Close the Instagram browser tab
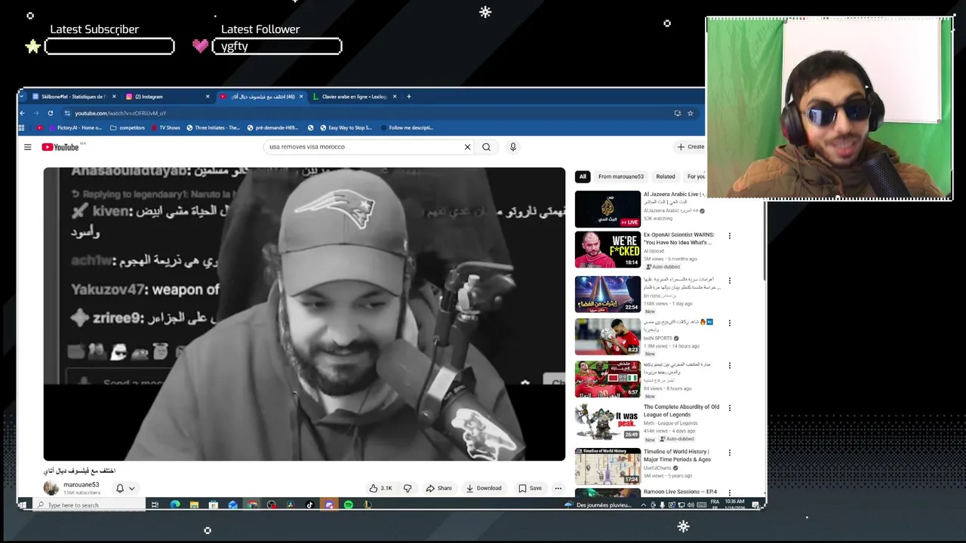 click(x=208, y=97)
